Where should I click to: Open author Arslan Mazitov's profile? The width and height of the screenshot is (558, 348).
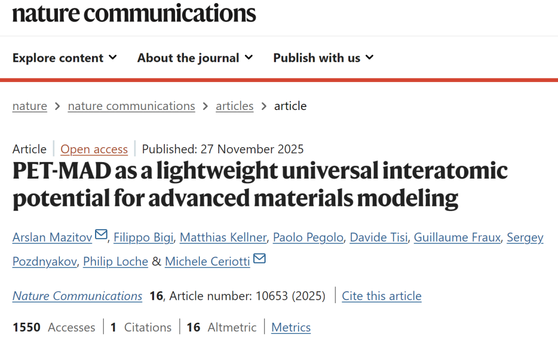tap(52, 238)
